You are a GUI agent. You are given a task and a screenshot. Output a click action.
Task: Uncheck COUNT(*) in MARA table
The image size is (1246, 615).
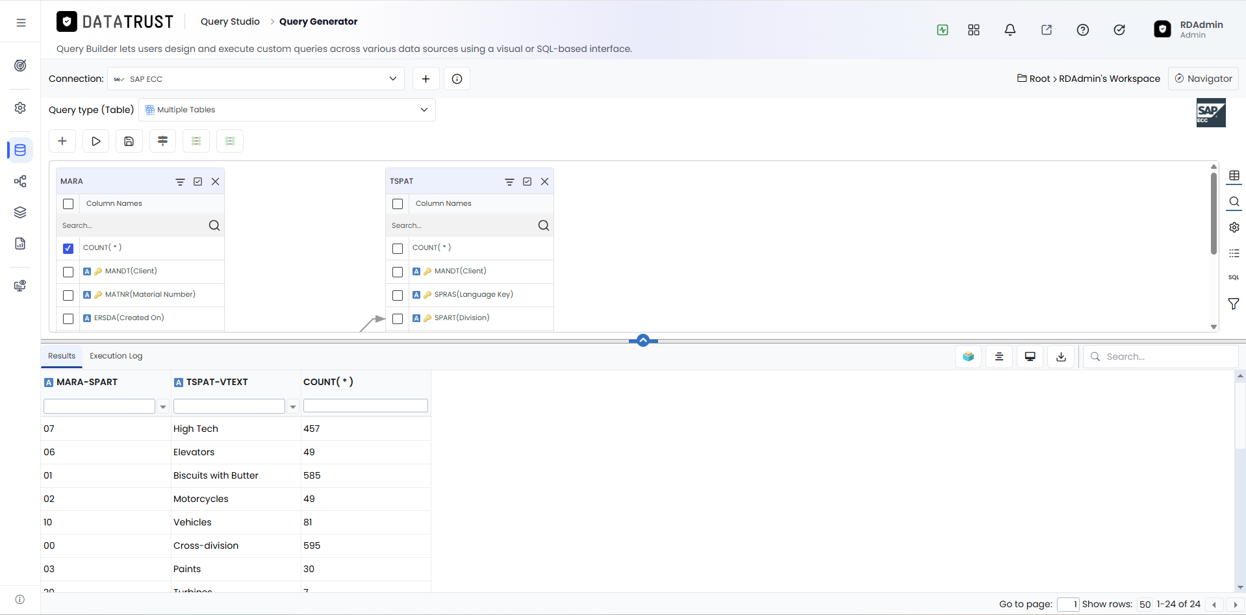pos(68,248)
